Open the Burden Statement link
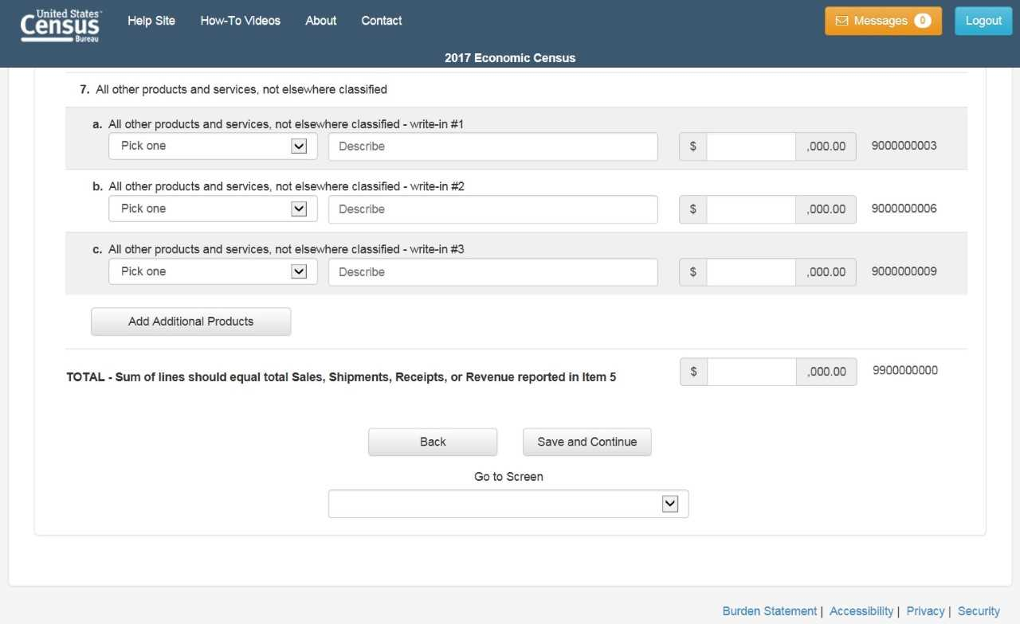This screenshot has width=1020, height=624. (770, 611)
